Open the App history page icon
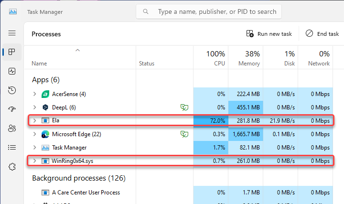 12,90
